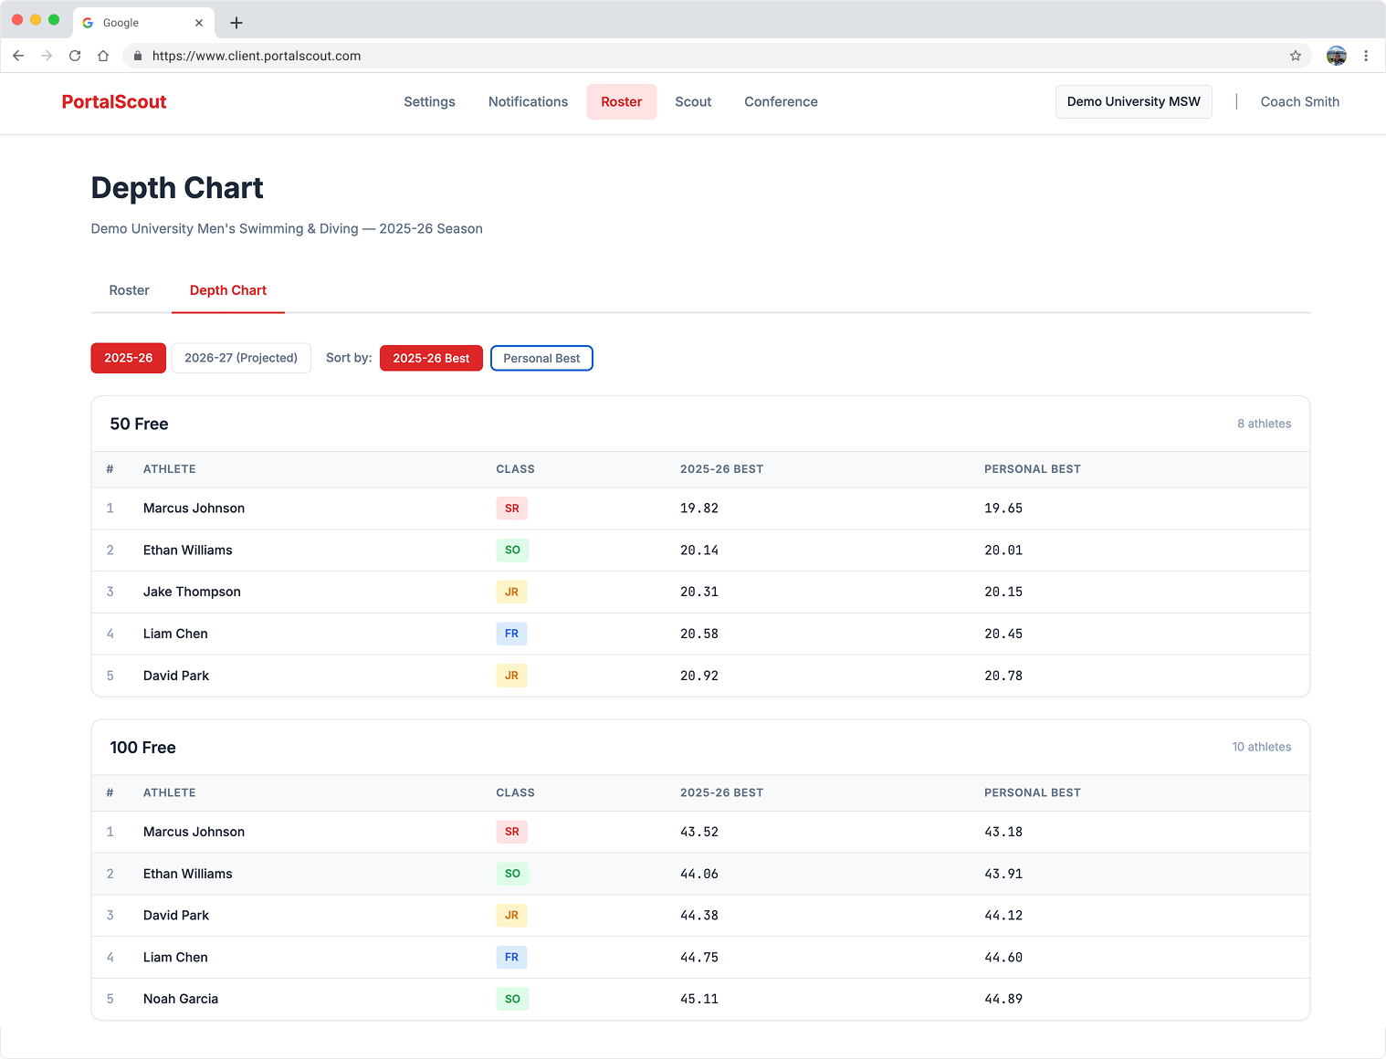Viewport: 1386px width, 1059px height.
Task: Navigate to the Scout page
Action: coord(693,101)
